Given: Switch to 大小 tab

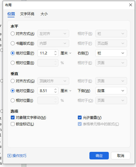Looking at the screenshot, I should click(x=44, y=14).
